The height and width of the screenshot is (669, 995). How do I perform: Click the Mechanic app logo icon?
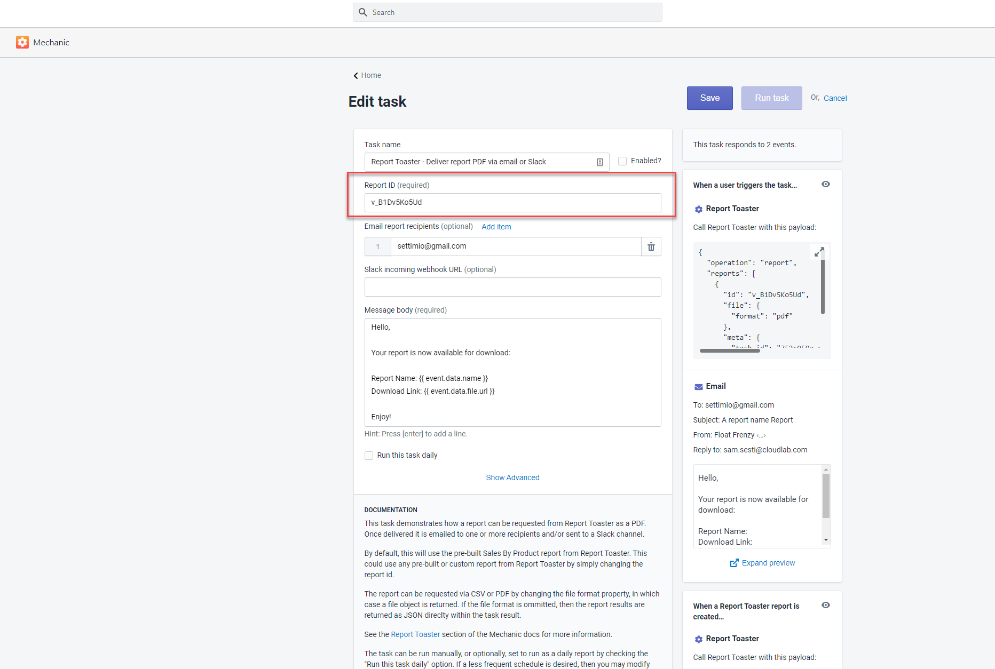pyautogui.click(x=22, y=42)
